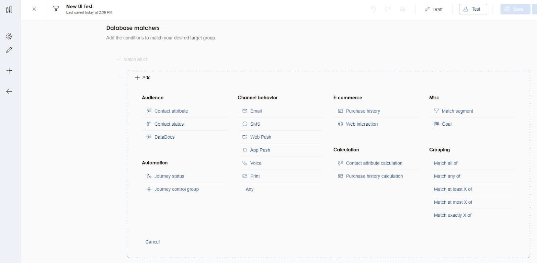Click the undo arrow icon
Viewport: 537px width, 263px height.
point(373,9)
